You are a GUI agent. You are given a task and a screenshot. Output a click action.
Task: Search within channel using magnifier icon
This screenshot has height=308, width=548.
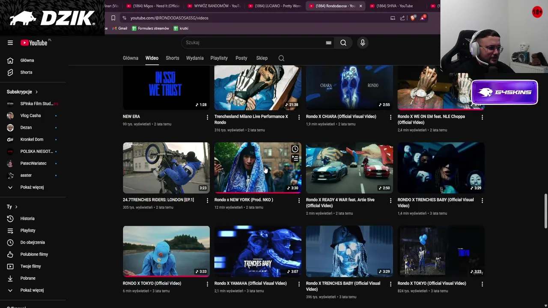click(x=281, y=58)
